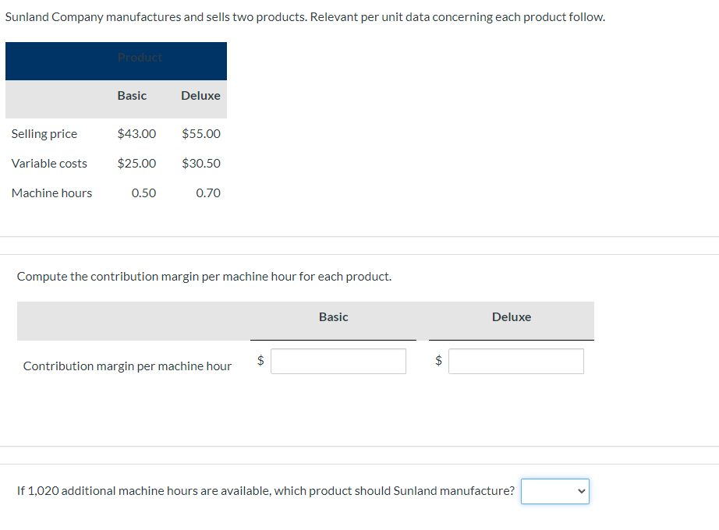Click the dollar sign before the Basic input
Image resolution: width=719 pixels, height=530 pixels.
click(261, 360)
